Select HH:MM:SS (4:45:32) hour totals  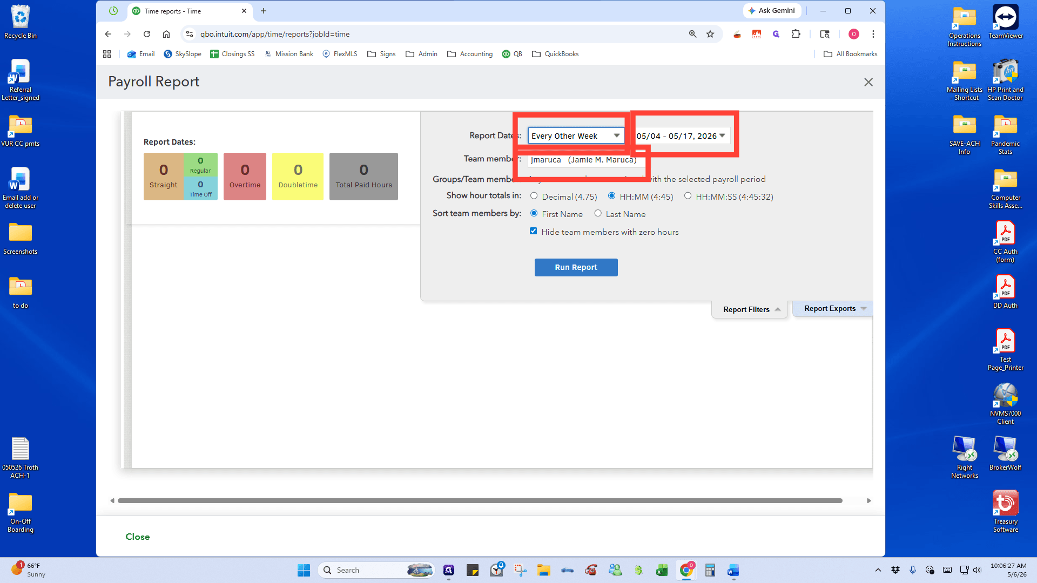pyautogui.click(x=688, y=196)
